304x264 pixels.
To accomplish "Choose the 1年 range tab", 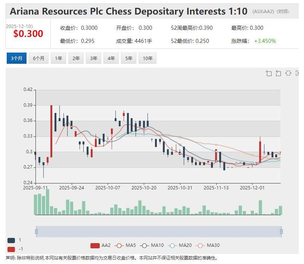I will [58, 58].
